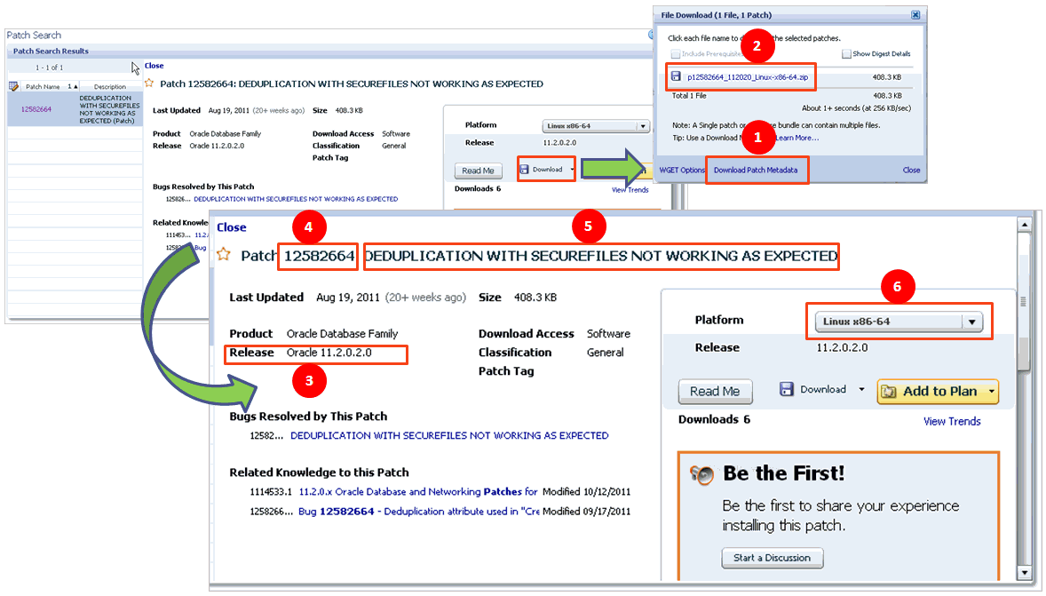Click the 'Downloads 6' count in the enlarged view

(714, 420)
